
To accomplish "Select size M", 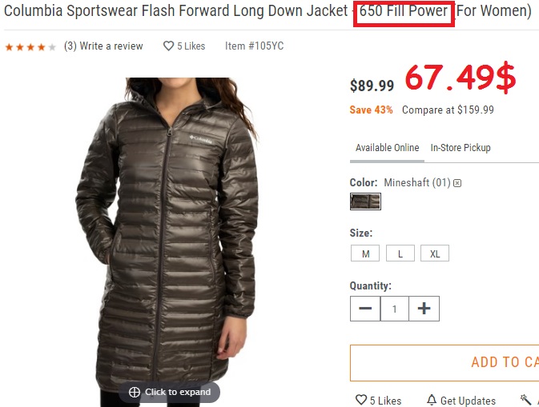I will (365, 253).
